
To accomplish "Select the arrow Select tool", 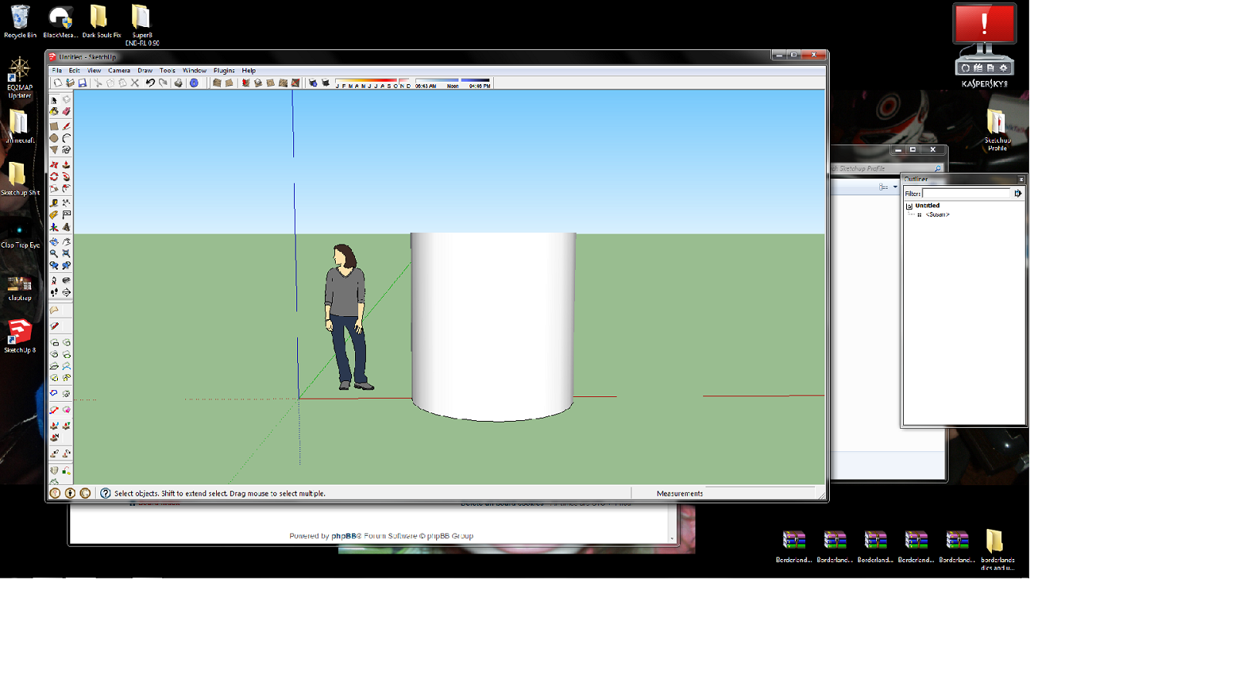I will tap(54, 100).
